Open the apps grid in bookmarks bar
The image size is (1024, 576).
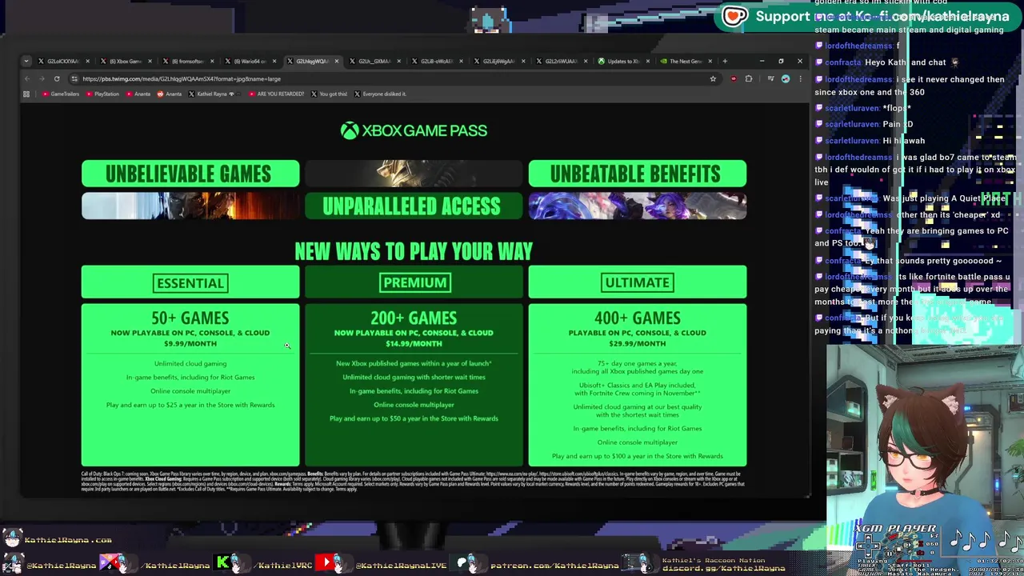pyautogui.click(x=26, y=94)
